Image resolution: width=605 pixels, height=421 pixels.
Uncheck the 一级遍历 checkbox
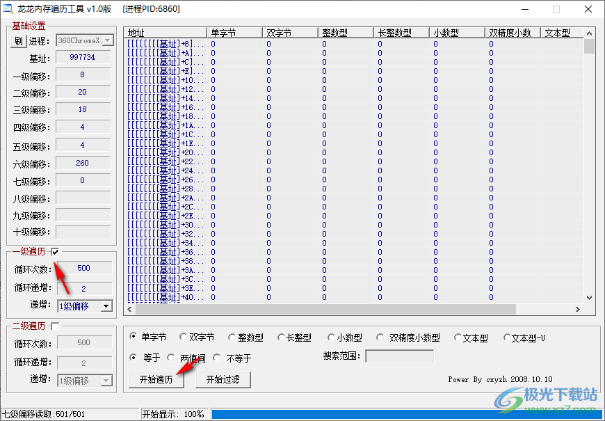click(x=55, y=251)
